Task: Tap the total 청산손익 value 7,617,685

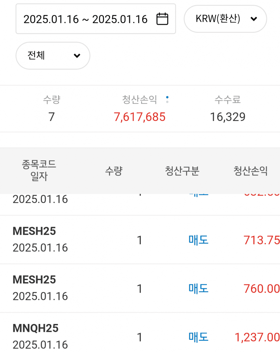Action: pyautogui.click(x=140, y=117)
